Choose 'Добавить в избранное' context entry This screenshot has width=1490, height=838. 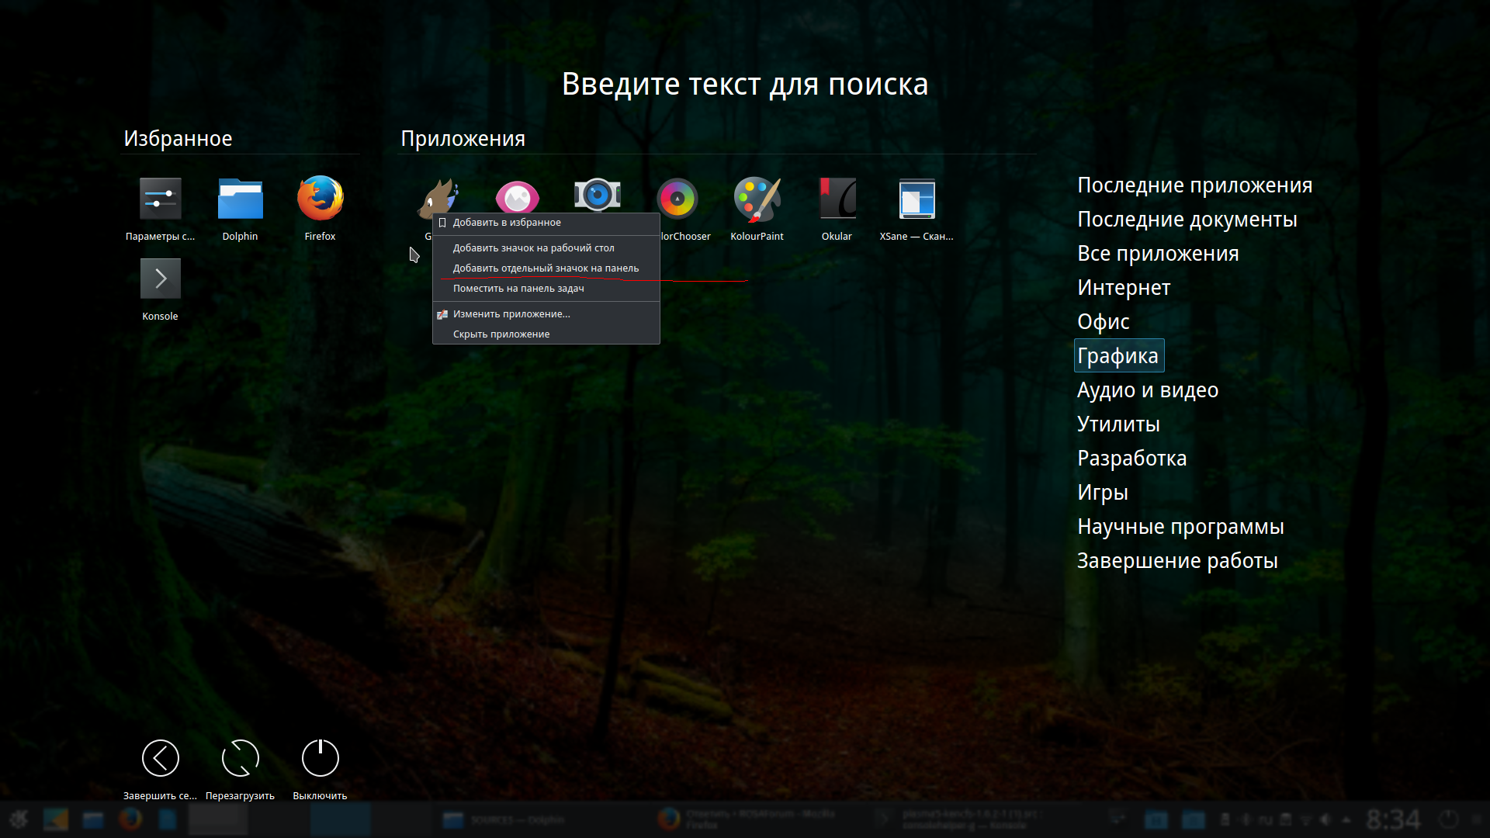pyautogui.click(x=507, y=223)
